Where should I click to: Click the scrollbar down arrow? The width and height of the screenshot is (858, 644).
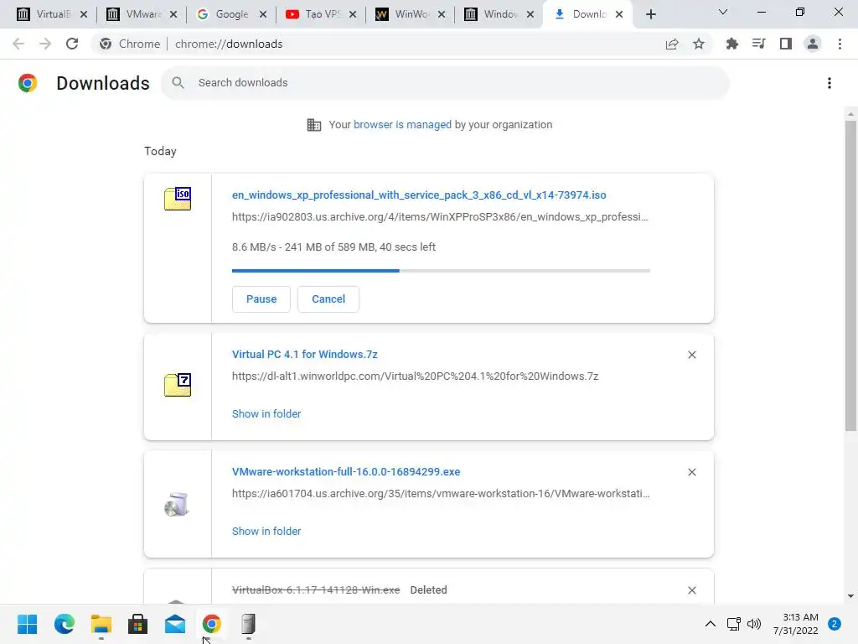[850, 596]
